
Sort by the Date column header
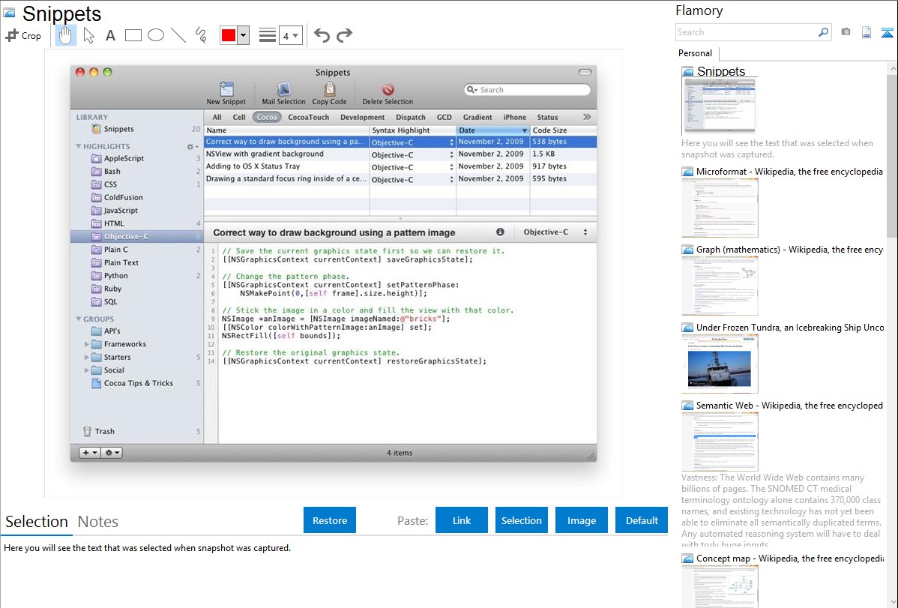(492, 130)
